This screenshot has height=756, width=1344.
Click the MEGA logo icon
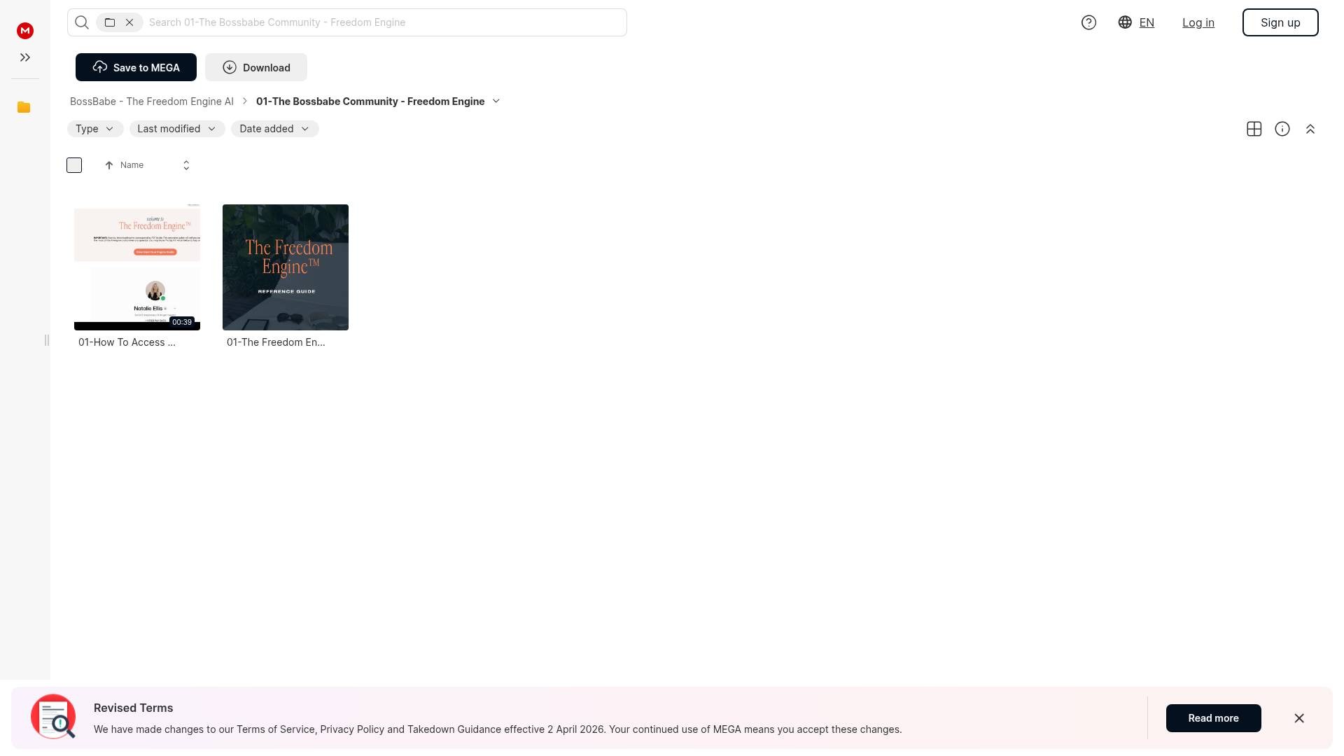click(25, 31)
